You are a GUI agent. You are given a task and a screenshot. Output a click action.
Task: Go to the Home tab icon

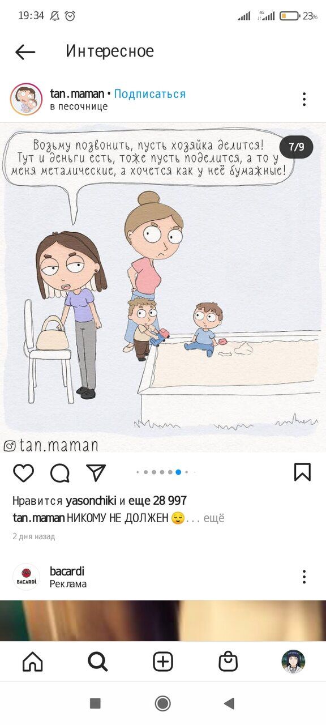(x=32, y=662)
